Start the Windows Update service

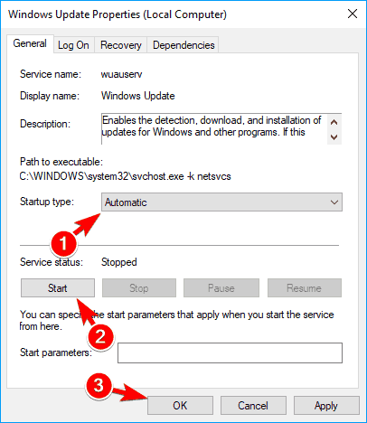point(58,288)
